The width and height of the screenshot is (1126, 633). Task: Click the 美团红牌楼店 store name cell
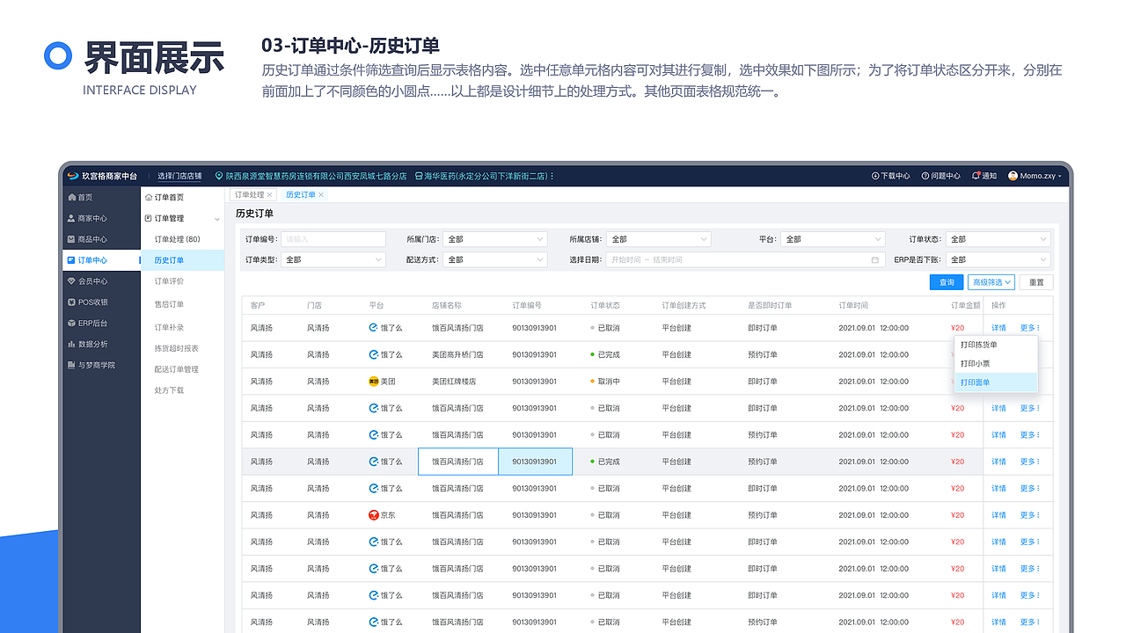[x=454, y=382]
